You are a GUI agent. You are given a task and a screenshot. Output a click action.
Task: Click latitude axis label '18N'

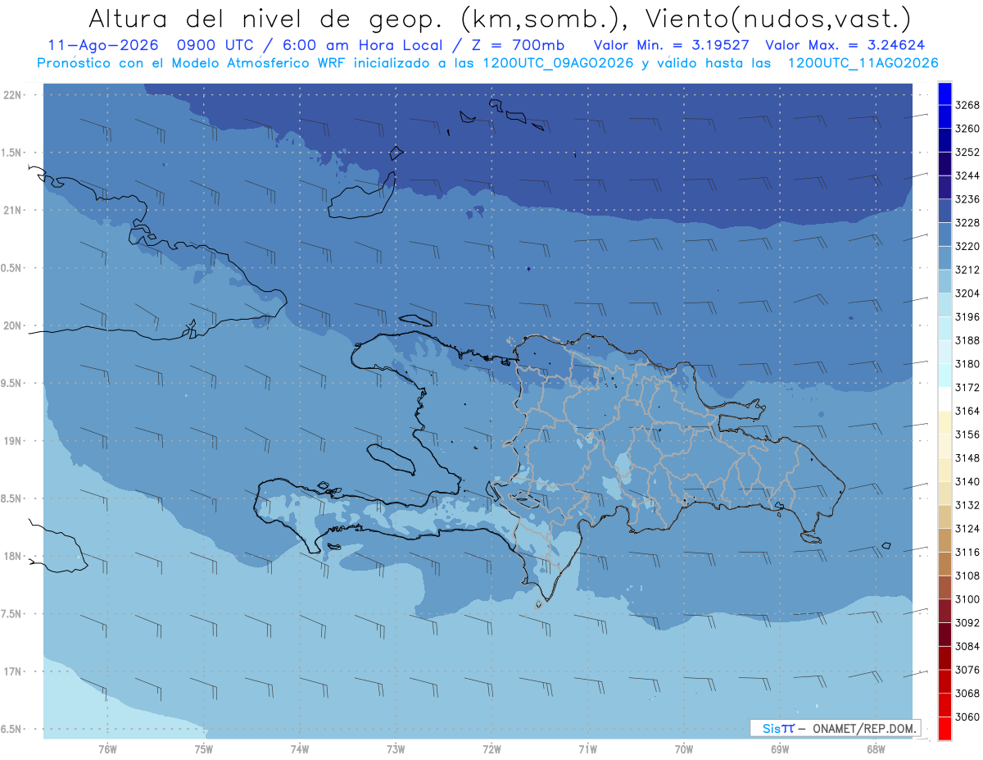click(11, 556)
